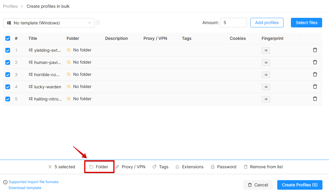Select the lucky-warden profile title
Image resolution: width=329 pixels, height=195 pixels.
[48, 87]
